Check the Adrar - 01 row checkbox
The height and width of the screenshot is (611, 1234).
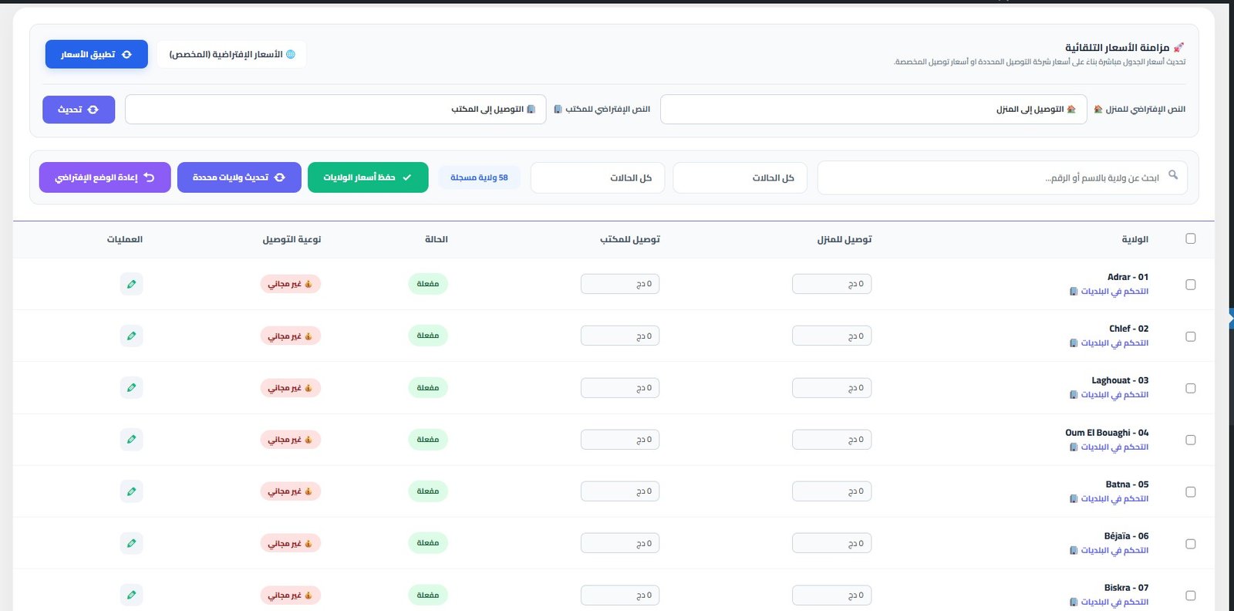click(x=1190, y=285)
